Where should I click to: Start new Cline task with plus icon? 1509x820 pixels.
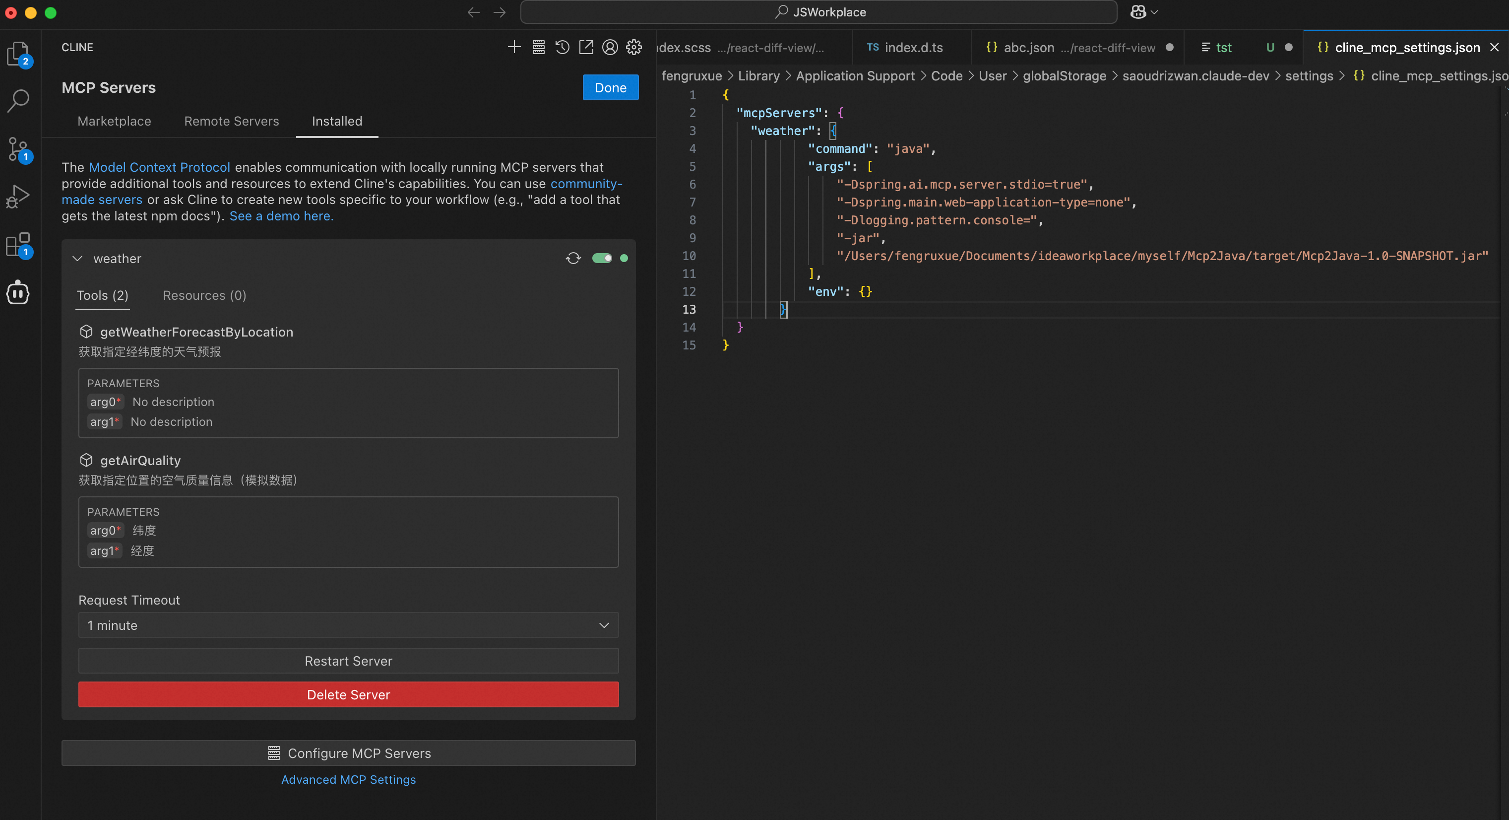click(x=514, y=47)
